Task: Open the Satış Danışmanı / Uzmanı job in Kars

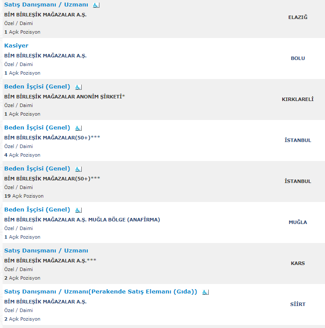Action: tap(46, 251)
